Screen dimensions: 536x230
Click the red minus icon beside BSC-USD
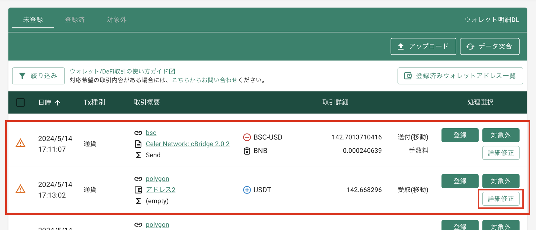coord(247,137)
